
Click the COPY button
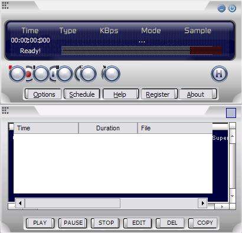point(202,223)
